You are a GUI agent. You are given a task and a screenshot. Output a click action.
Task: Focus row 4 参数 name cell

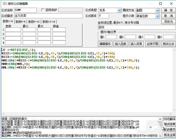coord(13,42)
